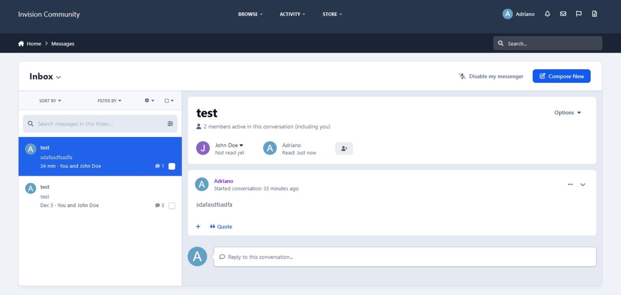Click the three-dots message actions icon

pos(570,184)
